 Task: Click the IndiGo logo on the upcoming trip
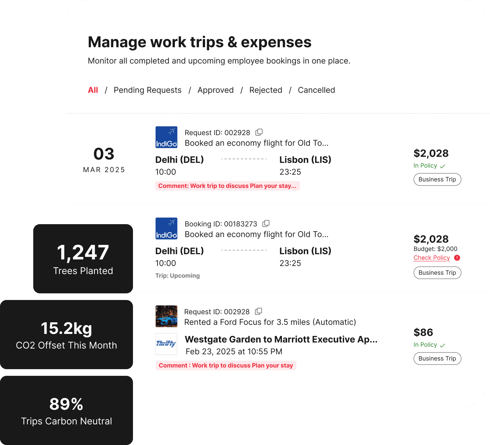click(x=166, y=228)
